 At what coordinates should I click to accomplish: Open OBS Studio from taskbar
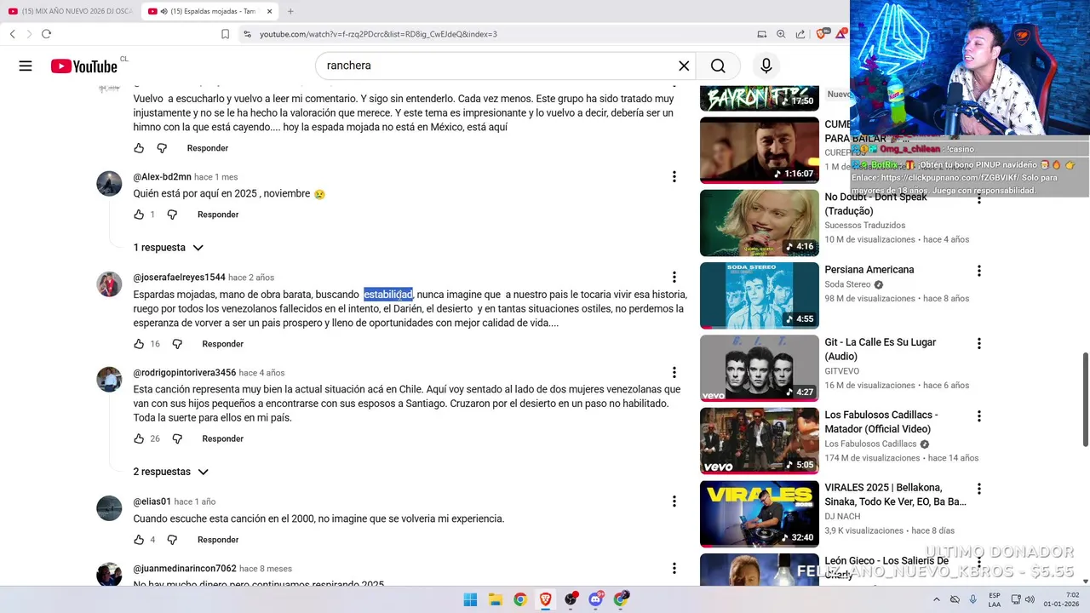click(x=571, y=599)
